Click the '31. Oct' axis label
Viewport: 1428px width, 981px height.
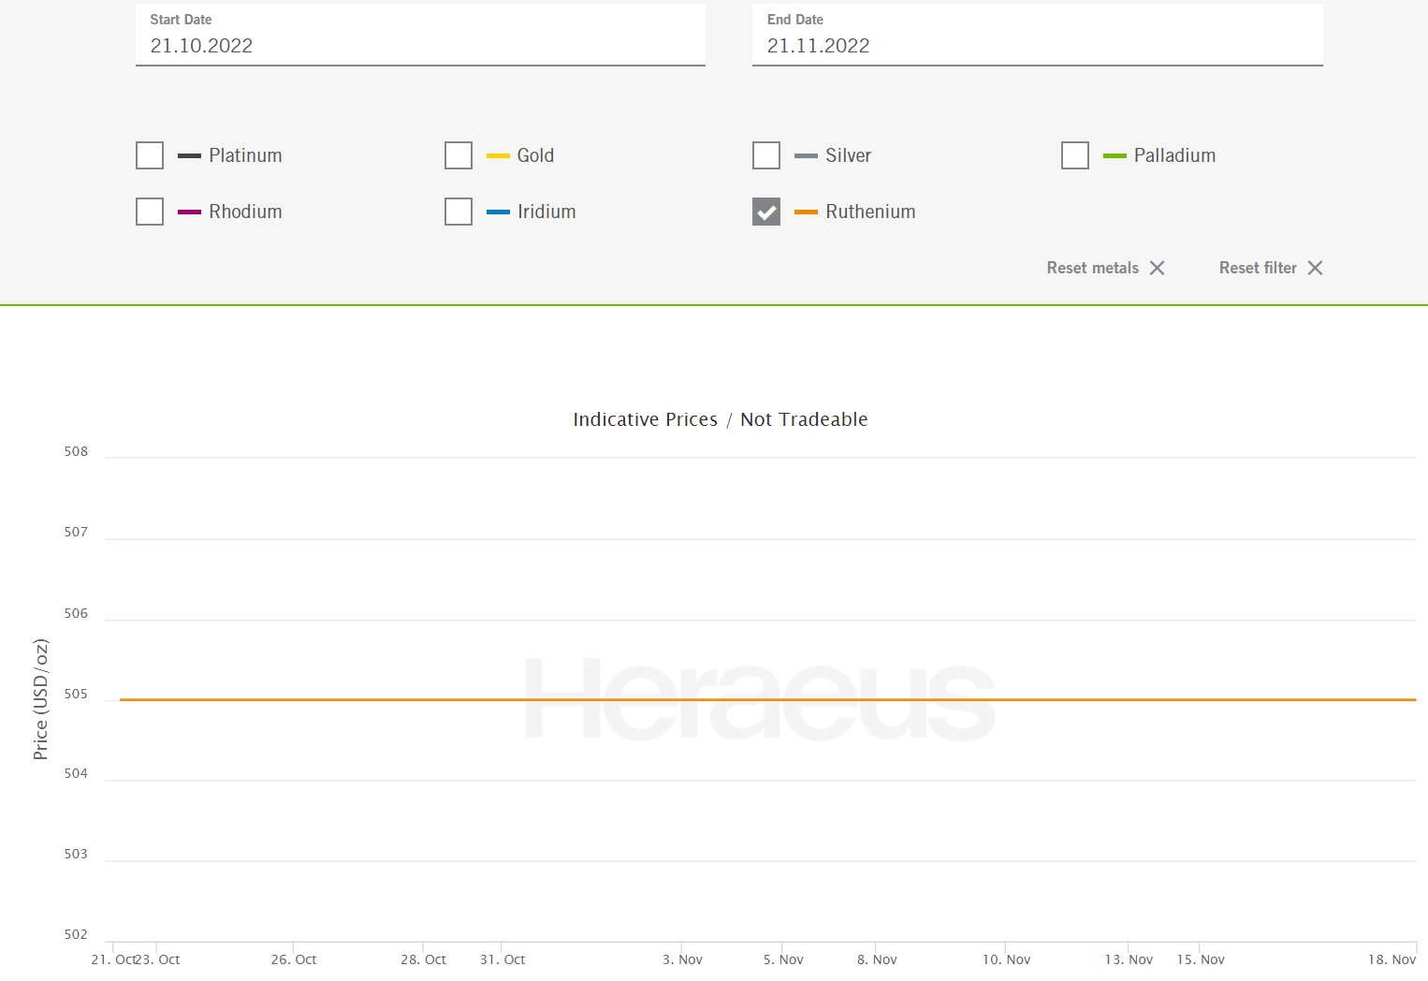click(503, 959)
